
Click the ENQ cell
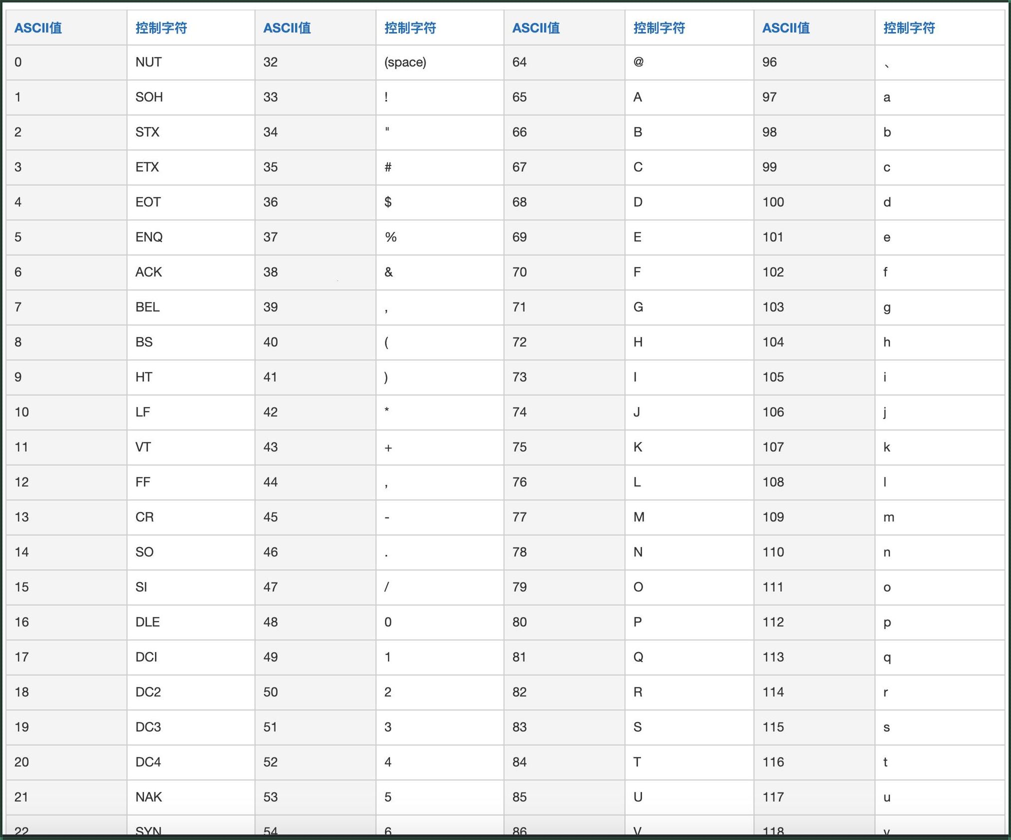[191, 237]
